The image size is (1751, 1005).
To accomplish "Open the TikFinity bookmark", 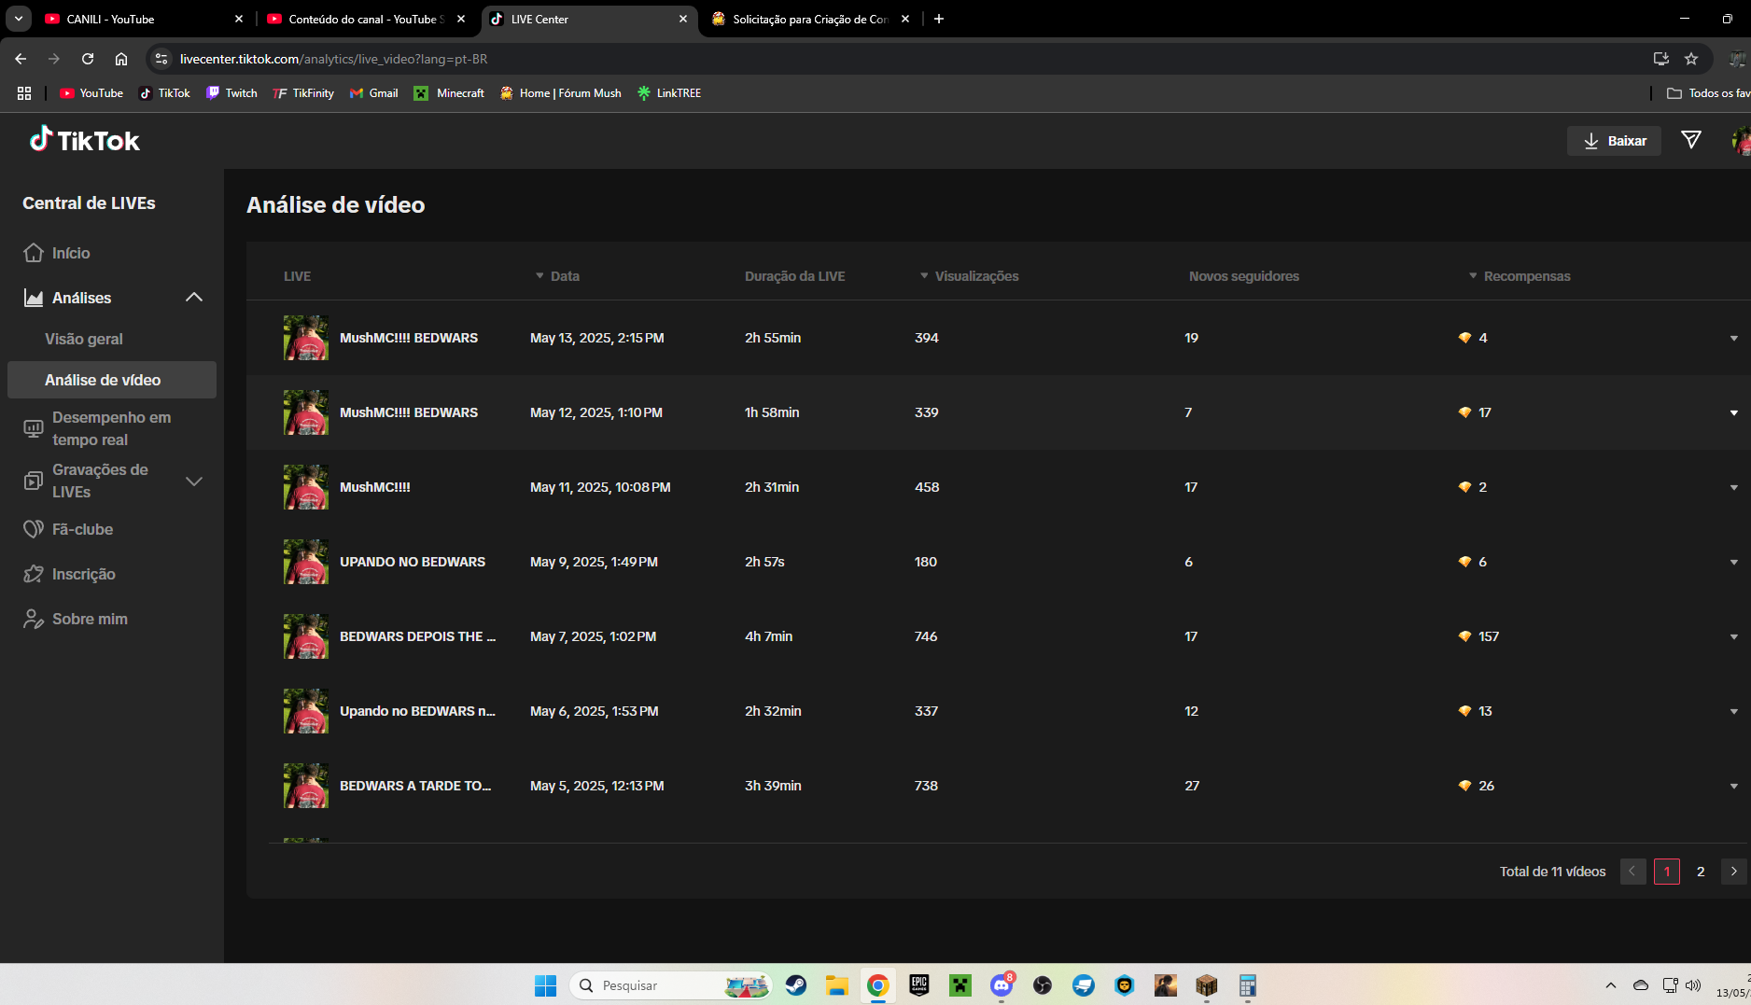I will (303, 93).
